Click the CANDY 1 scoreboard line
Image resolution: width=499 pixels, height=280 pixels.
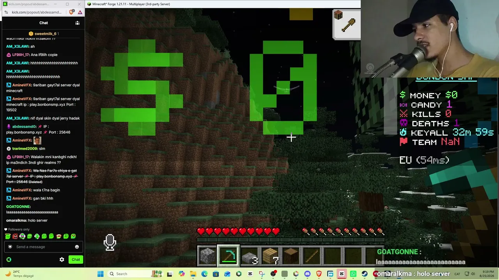click(x=426, y=105)
